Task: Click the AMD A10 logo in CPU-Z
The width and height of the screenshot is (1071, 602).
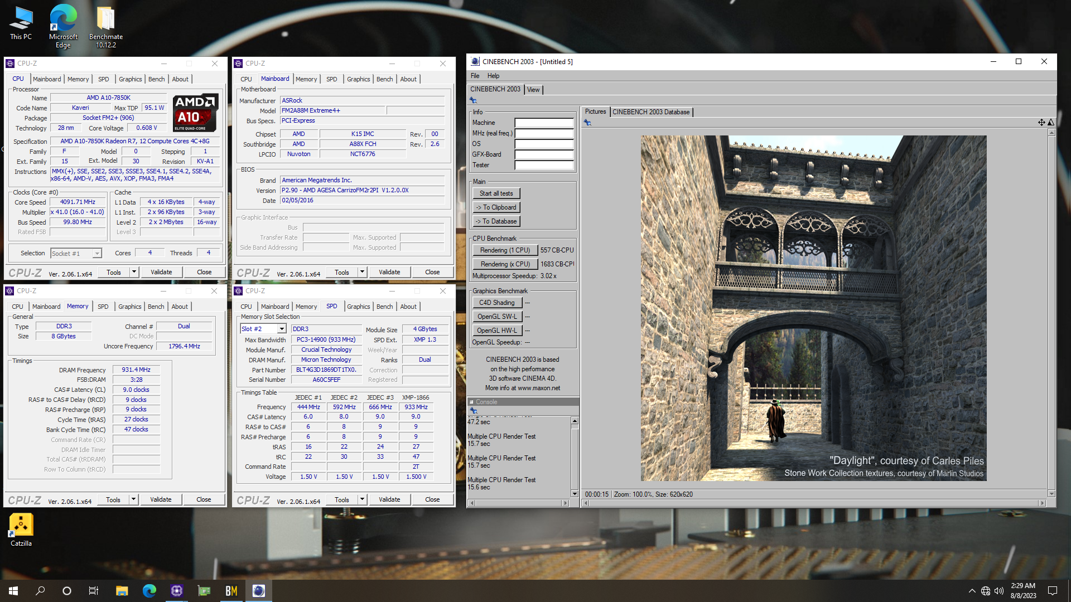Action: point(195,113)
